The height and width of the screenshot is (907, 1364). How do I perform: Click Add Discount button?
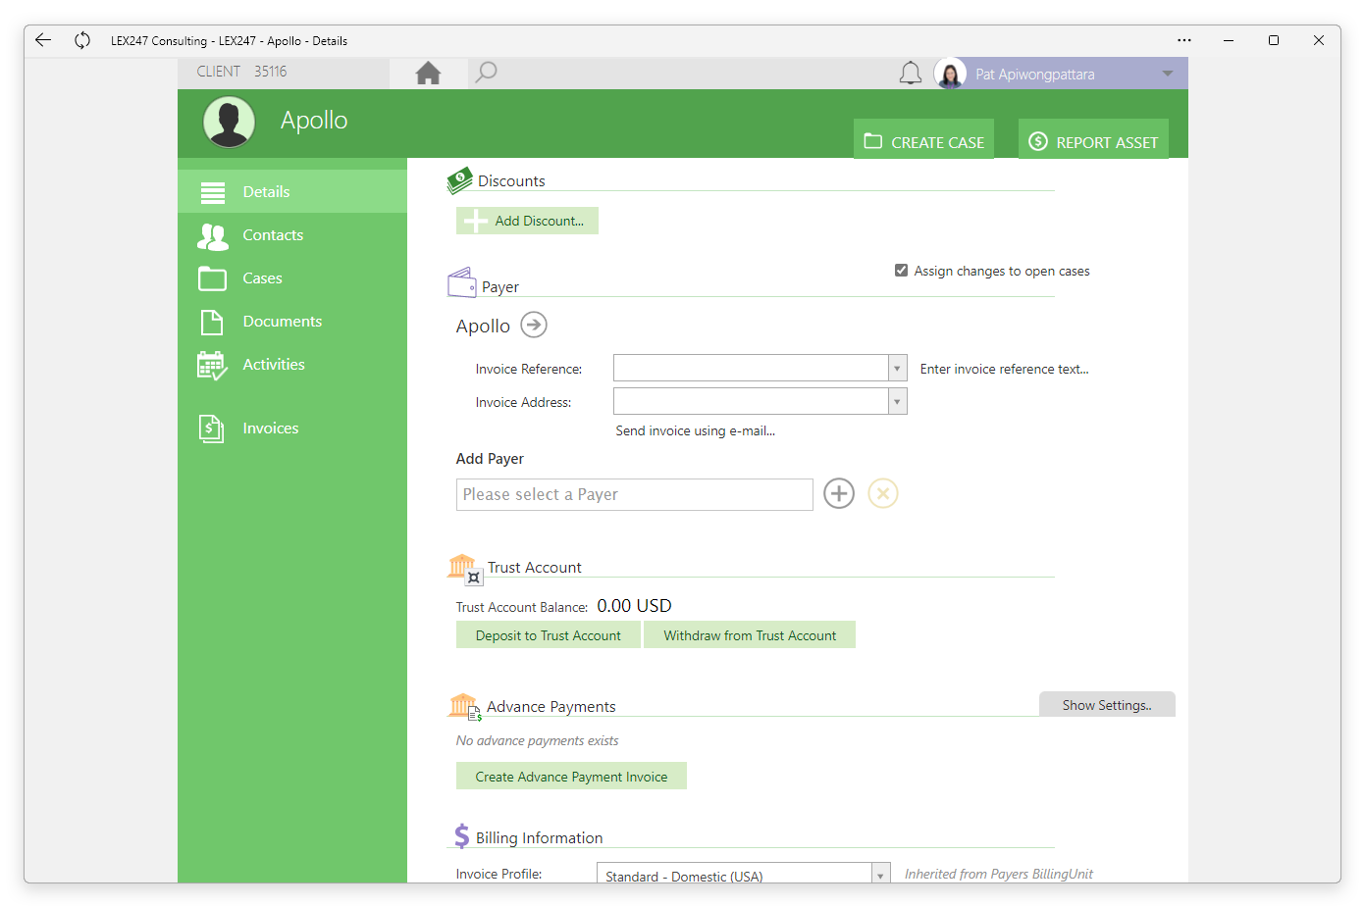tap(527, 221)
